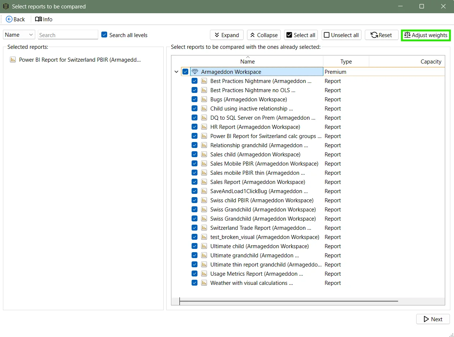Uncheck the Bugs report checkbox
The image size is (454, 337).
coord(195,99)
